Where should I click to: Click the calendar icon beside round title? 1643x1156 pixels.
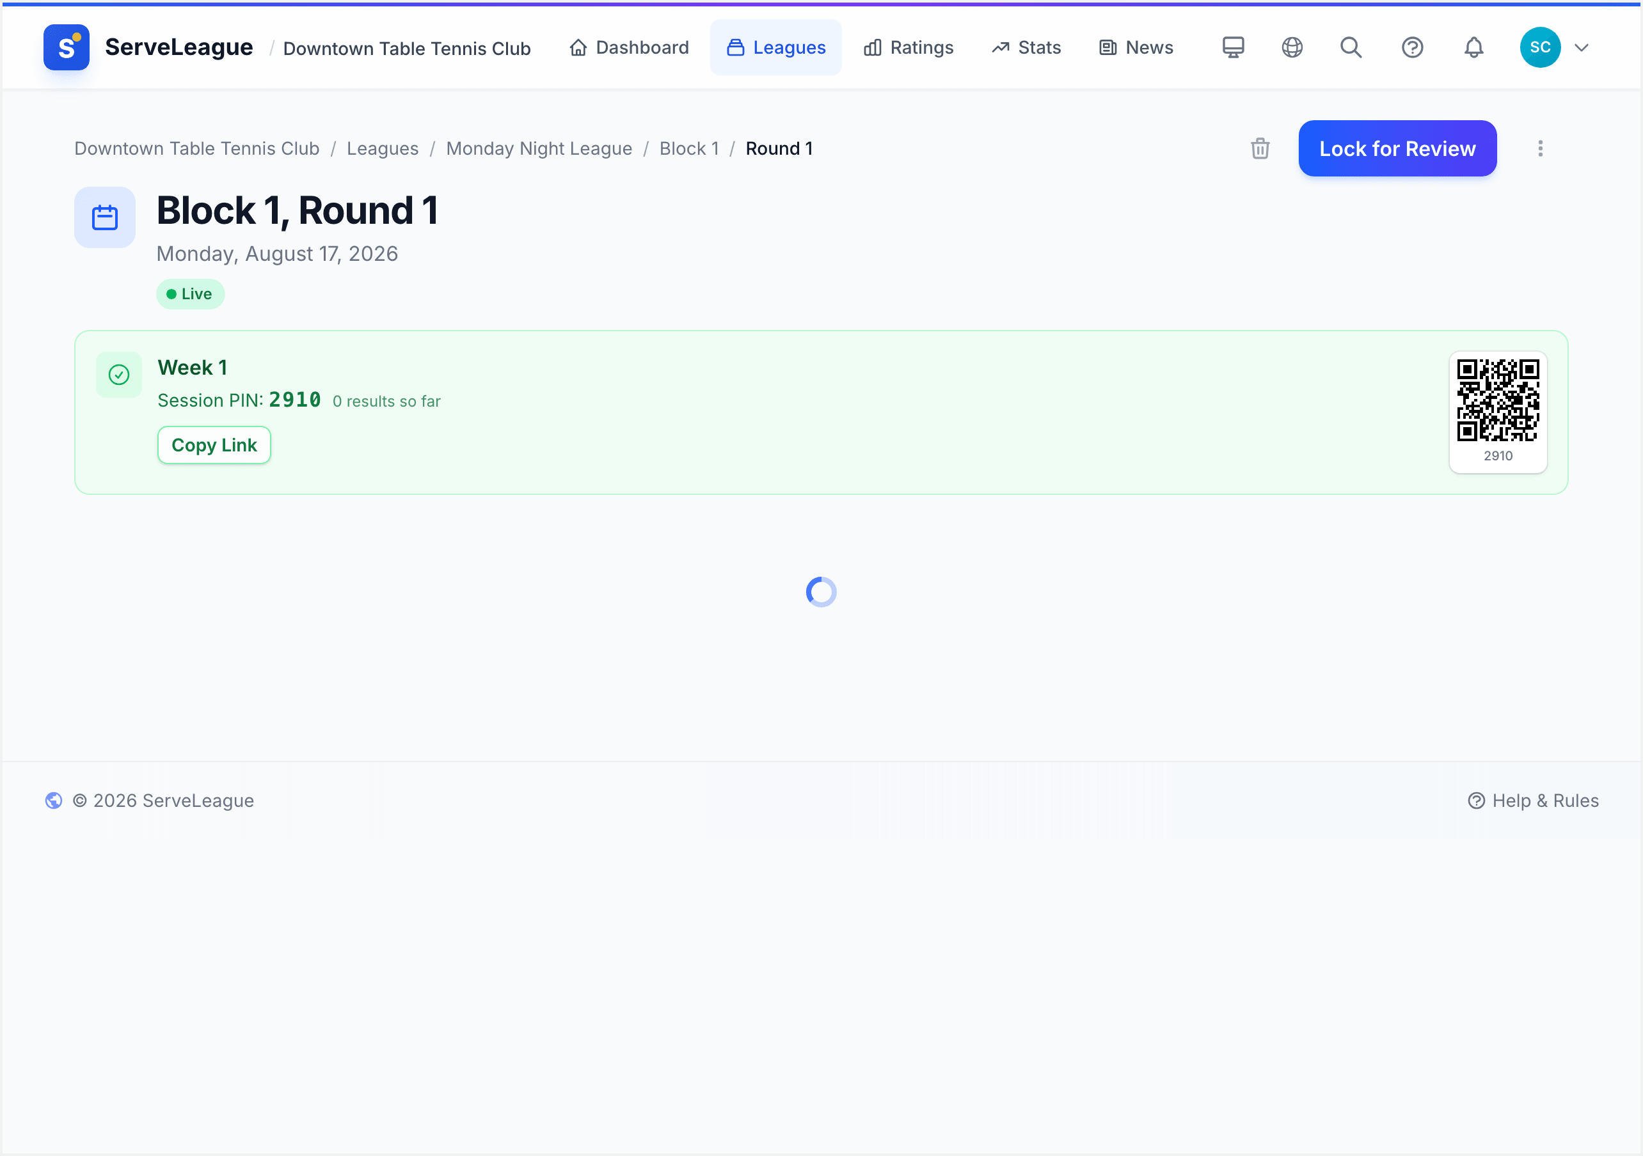pos(105,217)
